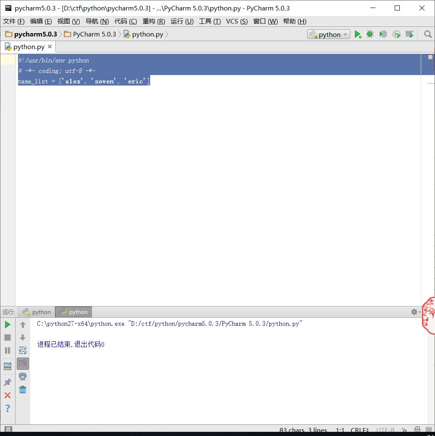Toggle scroll to end of output
The width and height of the screenshot is (435, 436).
[23, 364]
